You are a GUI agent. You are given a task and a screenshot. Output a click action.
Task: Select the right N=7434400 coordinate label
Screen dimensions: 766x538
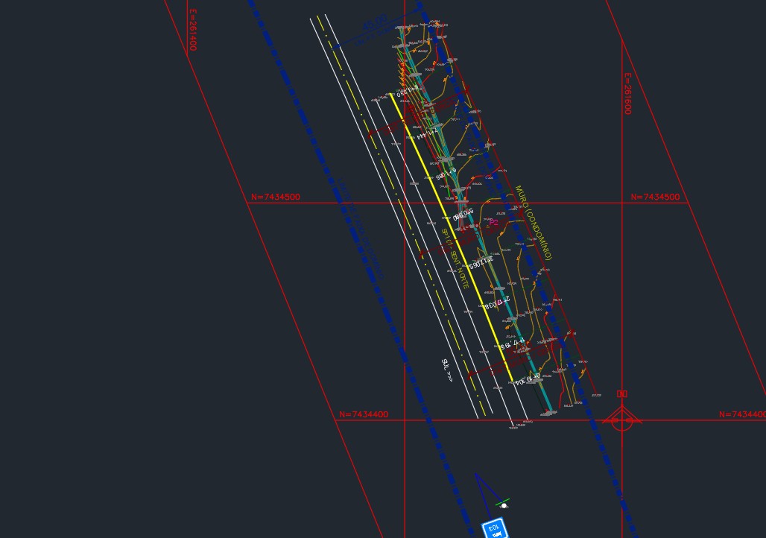click(742, 414)
